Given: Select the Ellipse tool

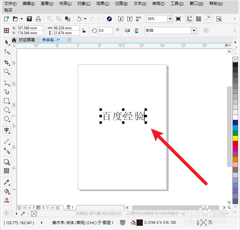Looking at the screenshot, I should click(x=6, y=110).
